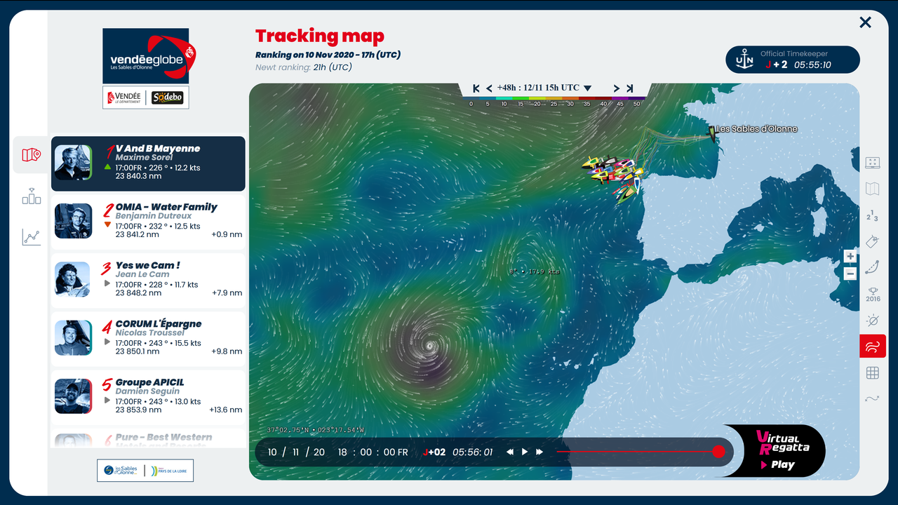Click the year field 20 in date
Viewport: 898px width, 505px height.
pos(319,452)
